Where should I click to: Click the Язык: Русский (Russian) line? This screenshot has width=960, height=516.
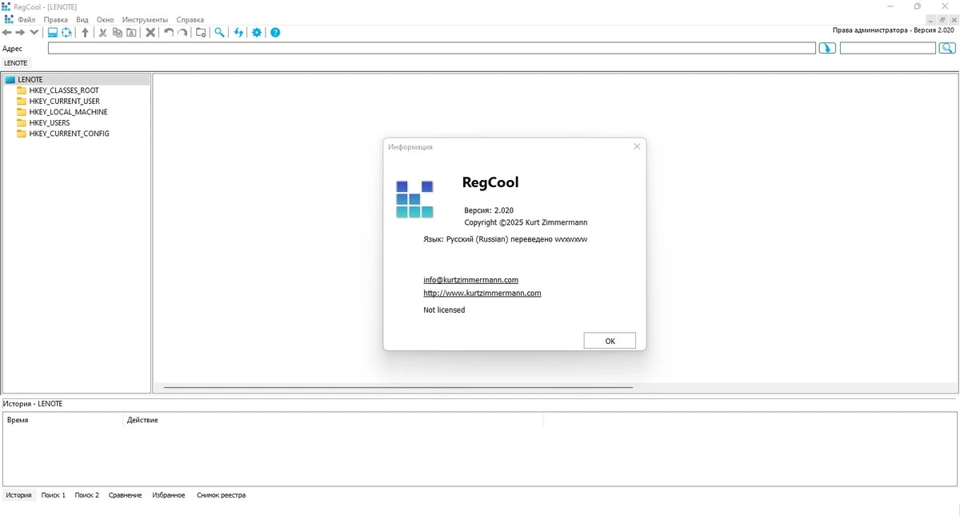tap(505, 239)
